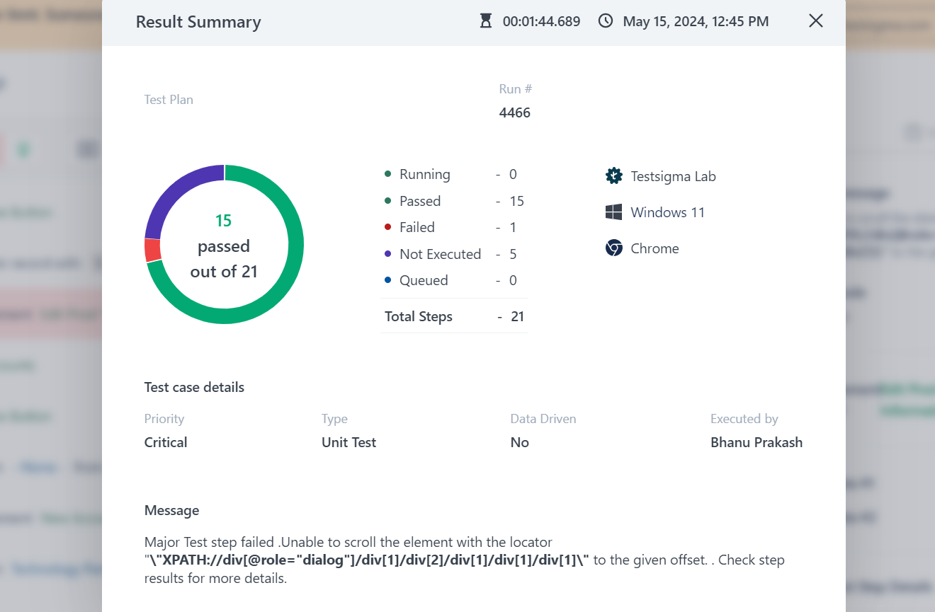The image size is (935, 612).
Task: Click the Windows 11 platform icon
Action: [x=613, y=212]
